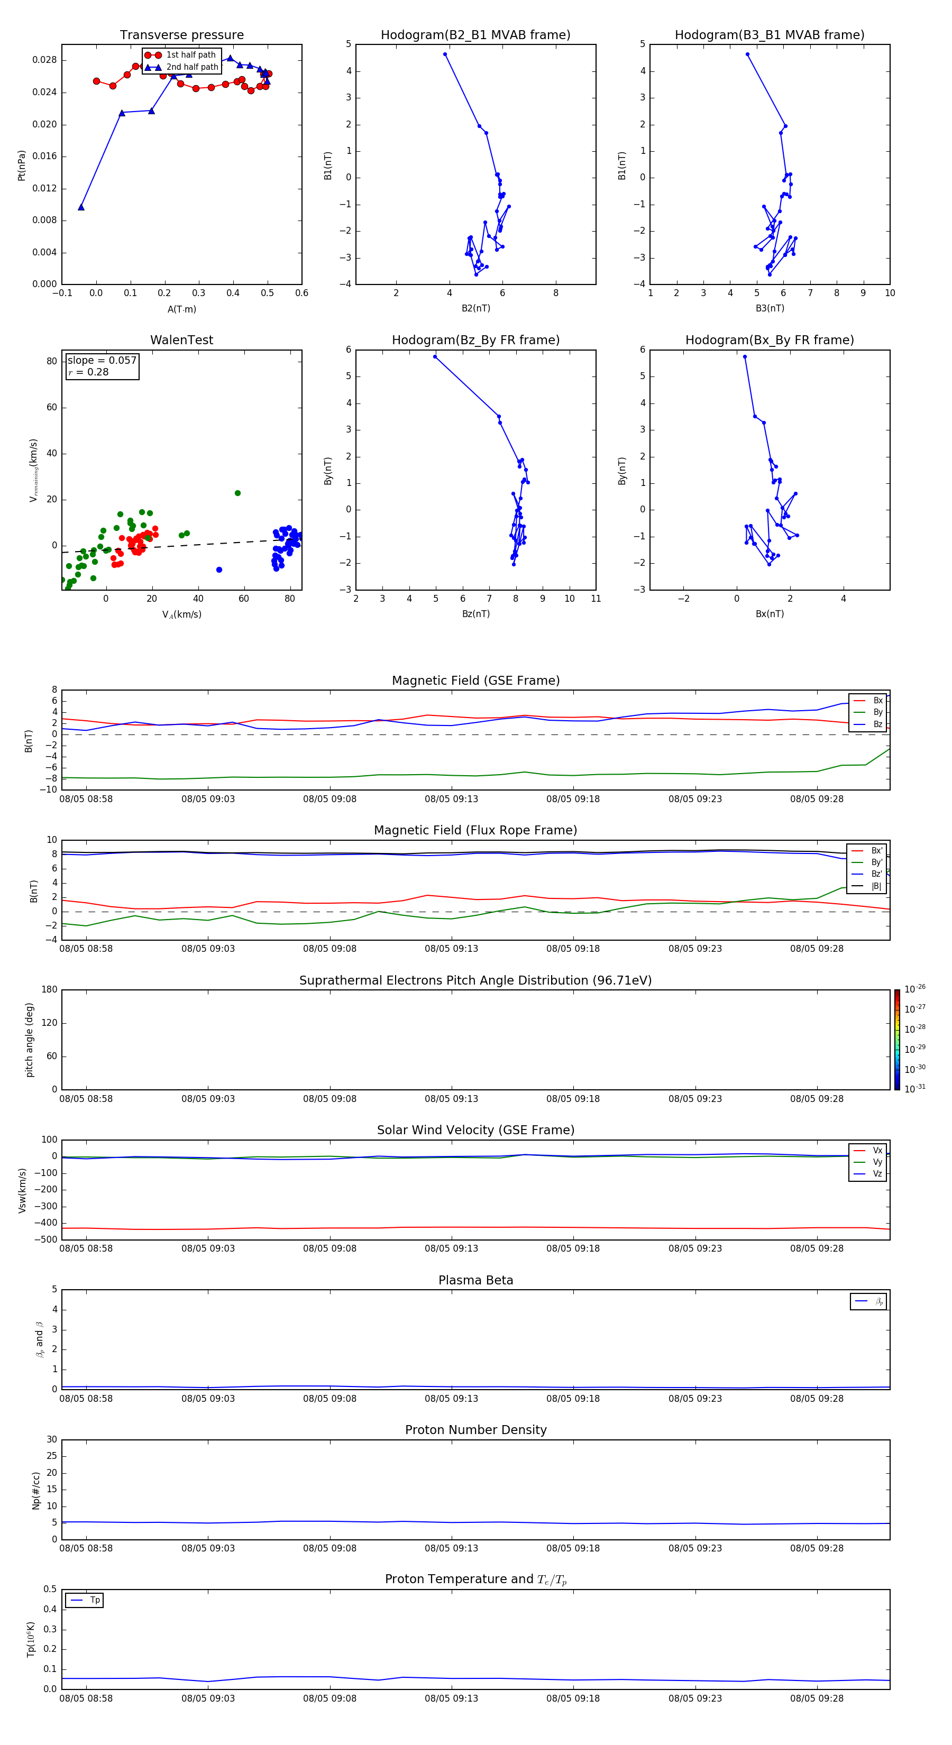Viewport: 952px width, 1745px height.
Task: Click the 'Vx' legend entry in velocity panel
Action: (868, 1150)
